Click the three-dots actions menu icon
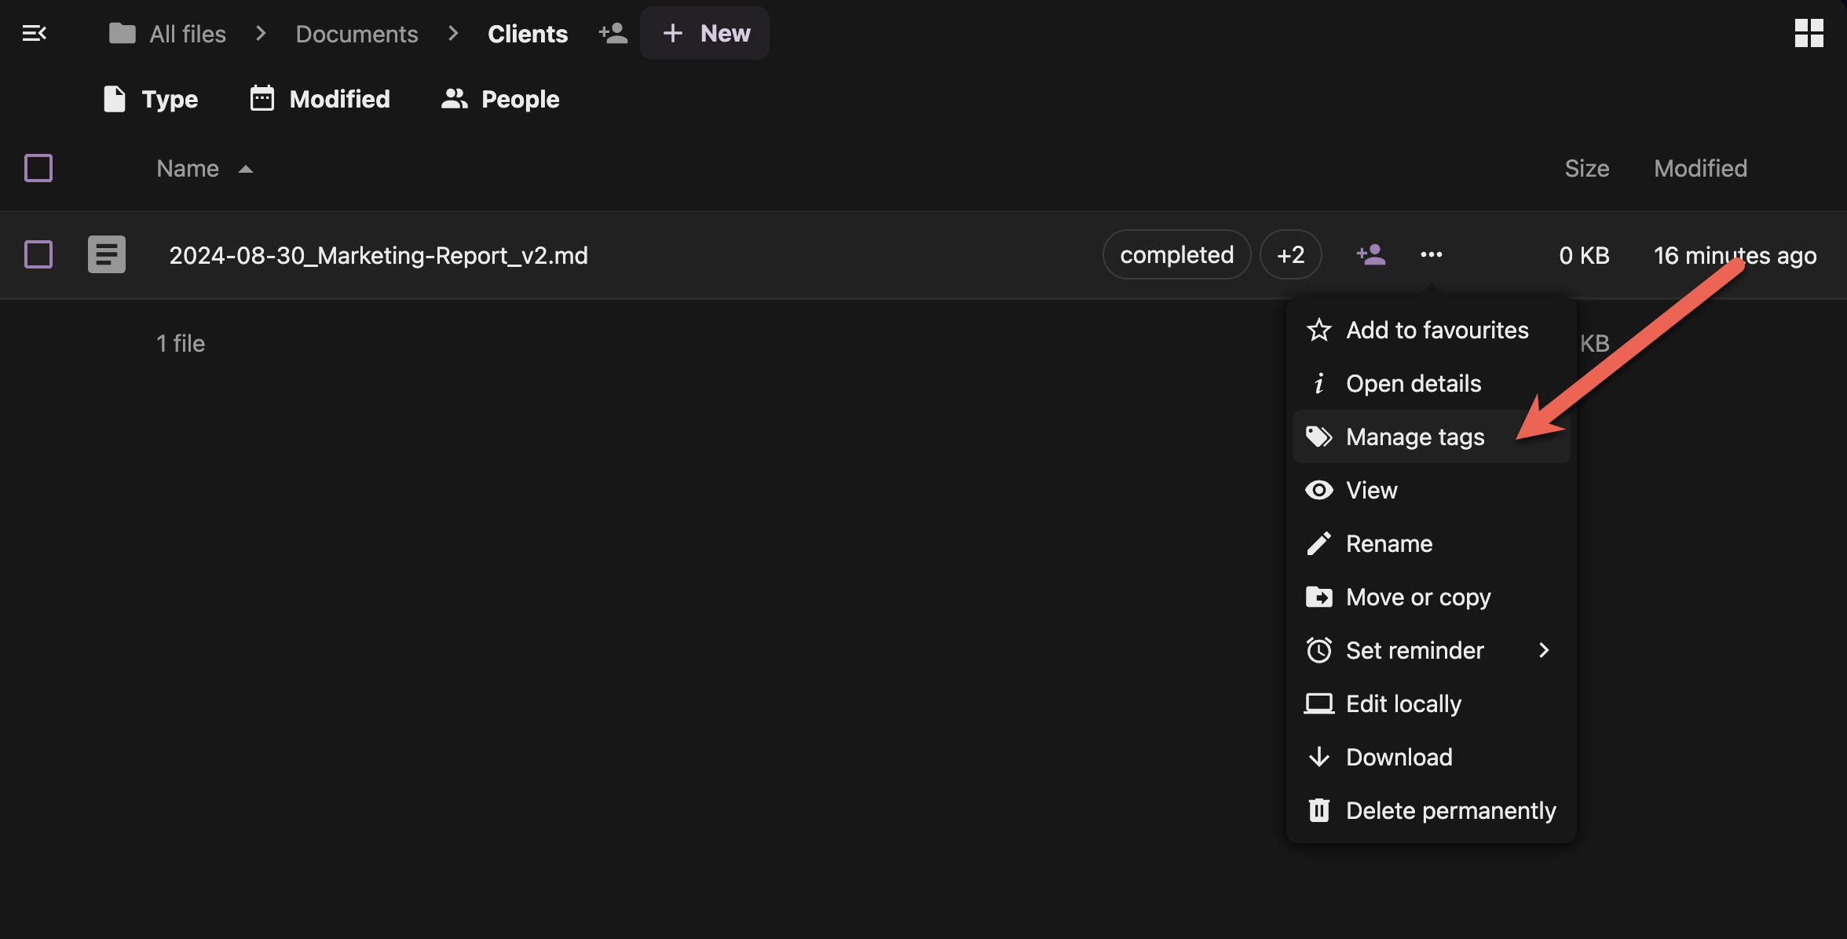Viewport: 1847px width, 939px height. point(1431,254)
